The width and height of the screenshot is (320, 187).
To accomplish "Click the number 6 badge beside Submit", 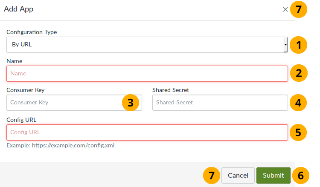I will [301, 175].
